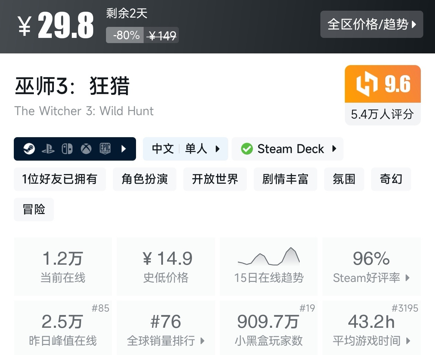
Task: View the 15日在线趋势 chart
Action: point(269,266)
